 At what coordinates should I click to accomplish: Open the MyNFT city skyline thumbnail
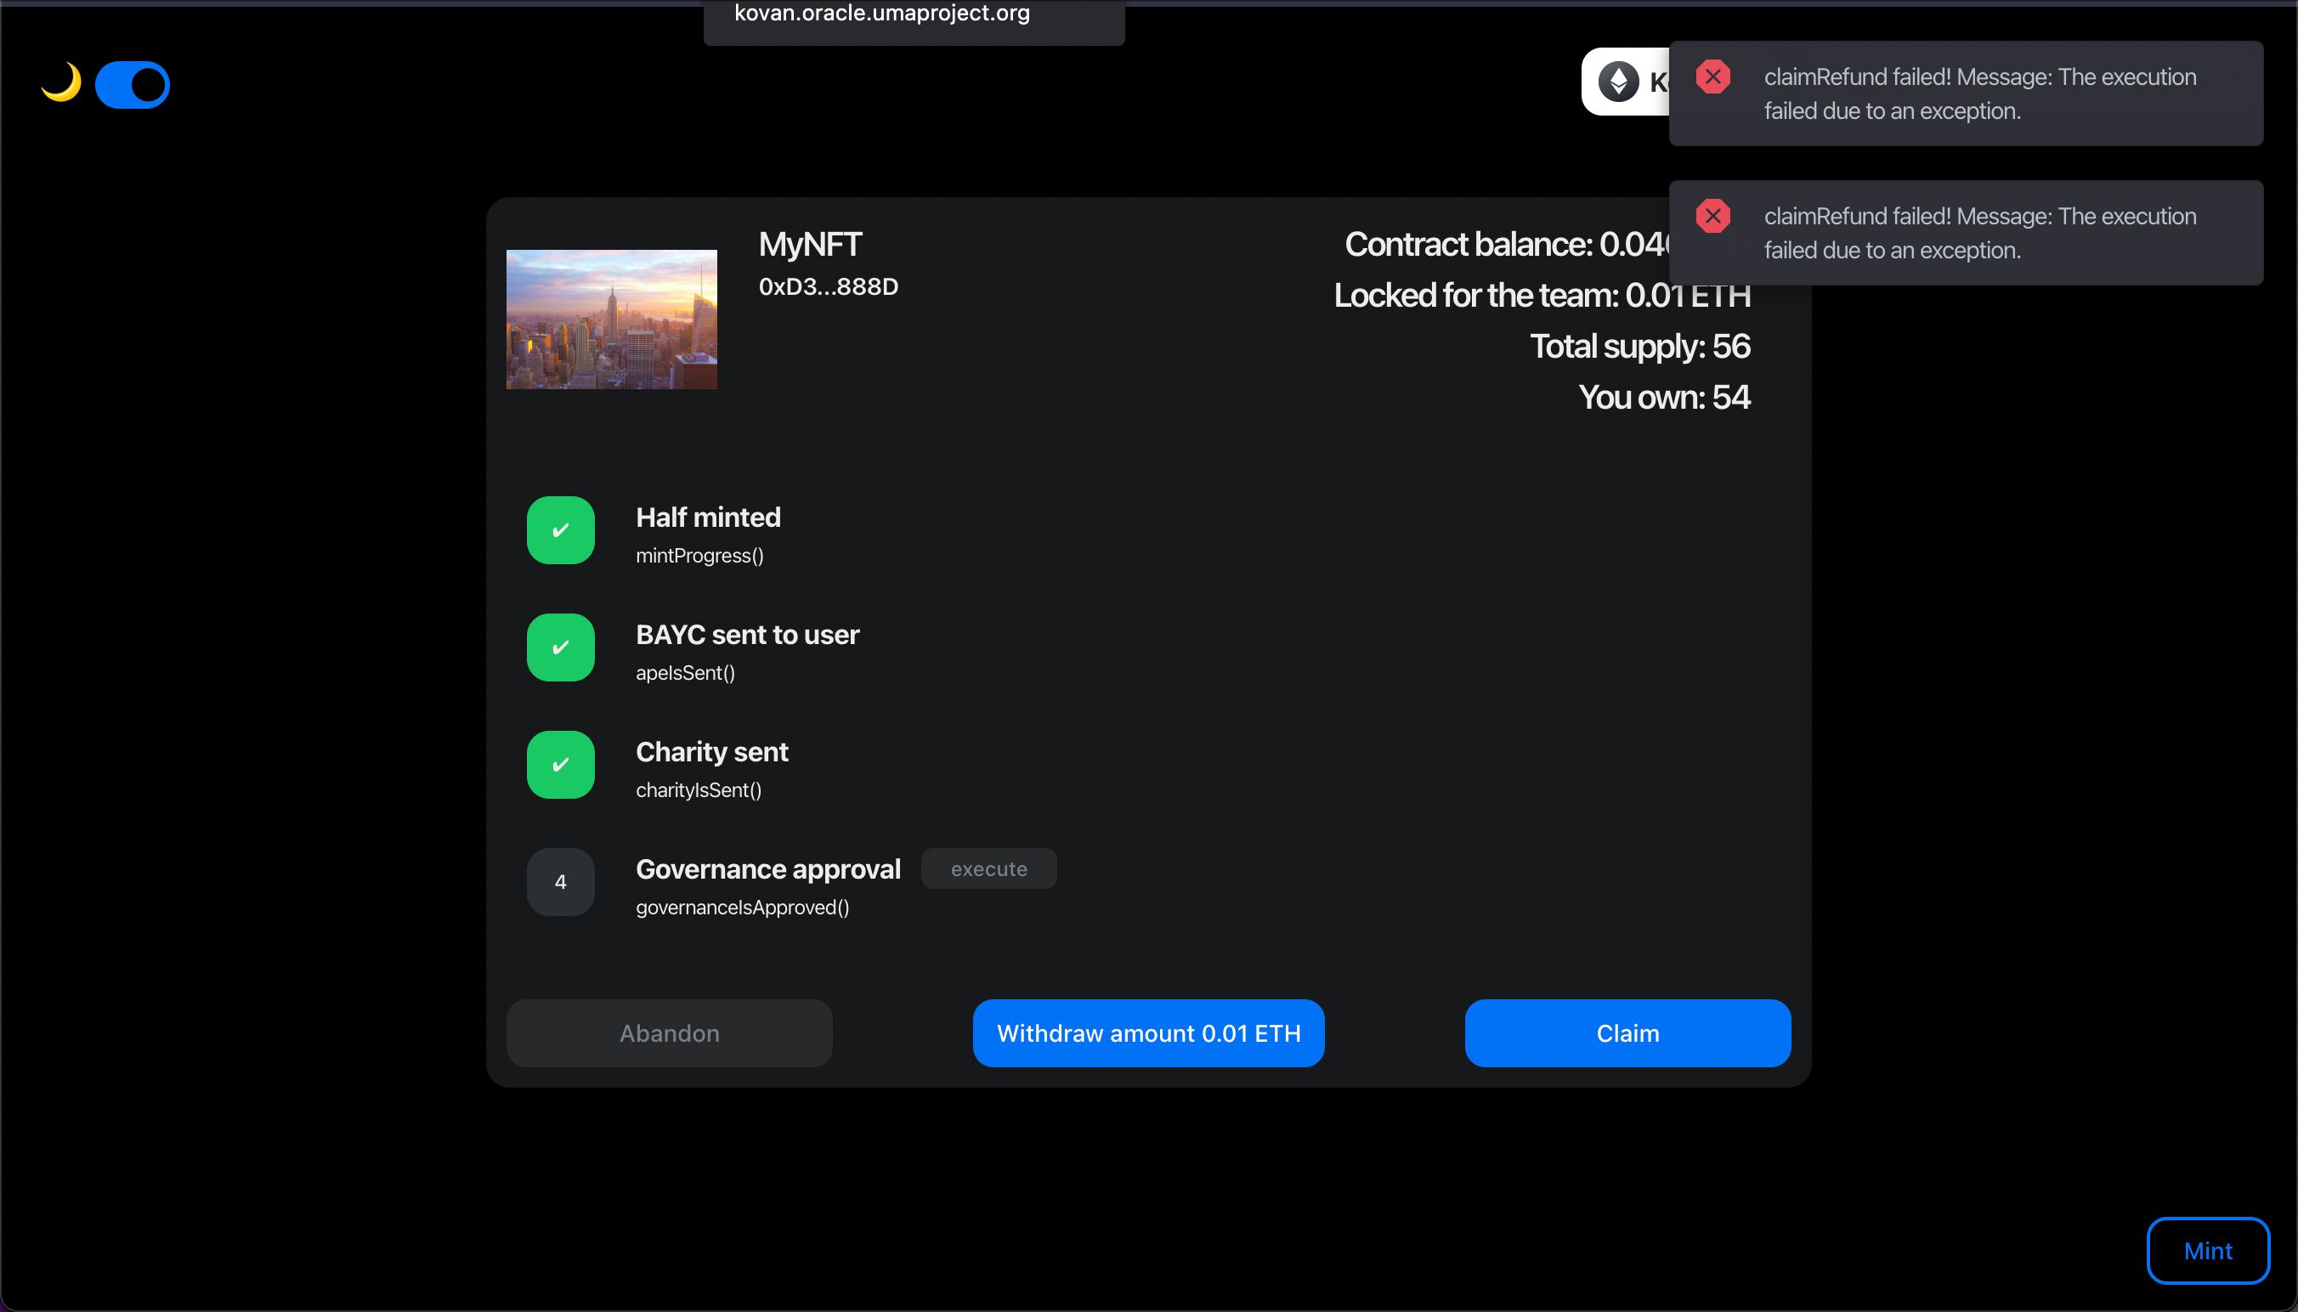pos(612,319)
